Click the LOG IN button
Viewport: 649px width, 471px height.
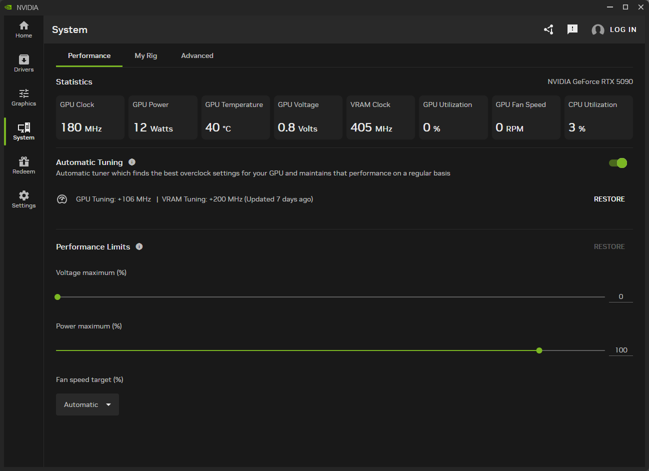click(623, 29)
